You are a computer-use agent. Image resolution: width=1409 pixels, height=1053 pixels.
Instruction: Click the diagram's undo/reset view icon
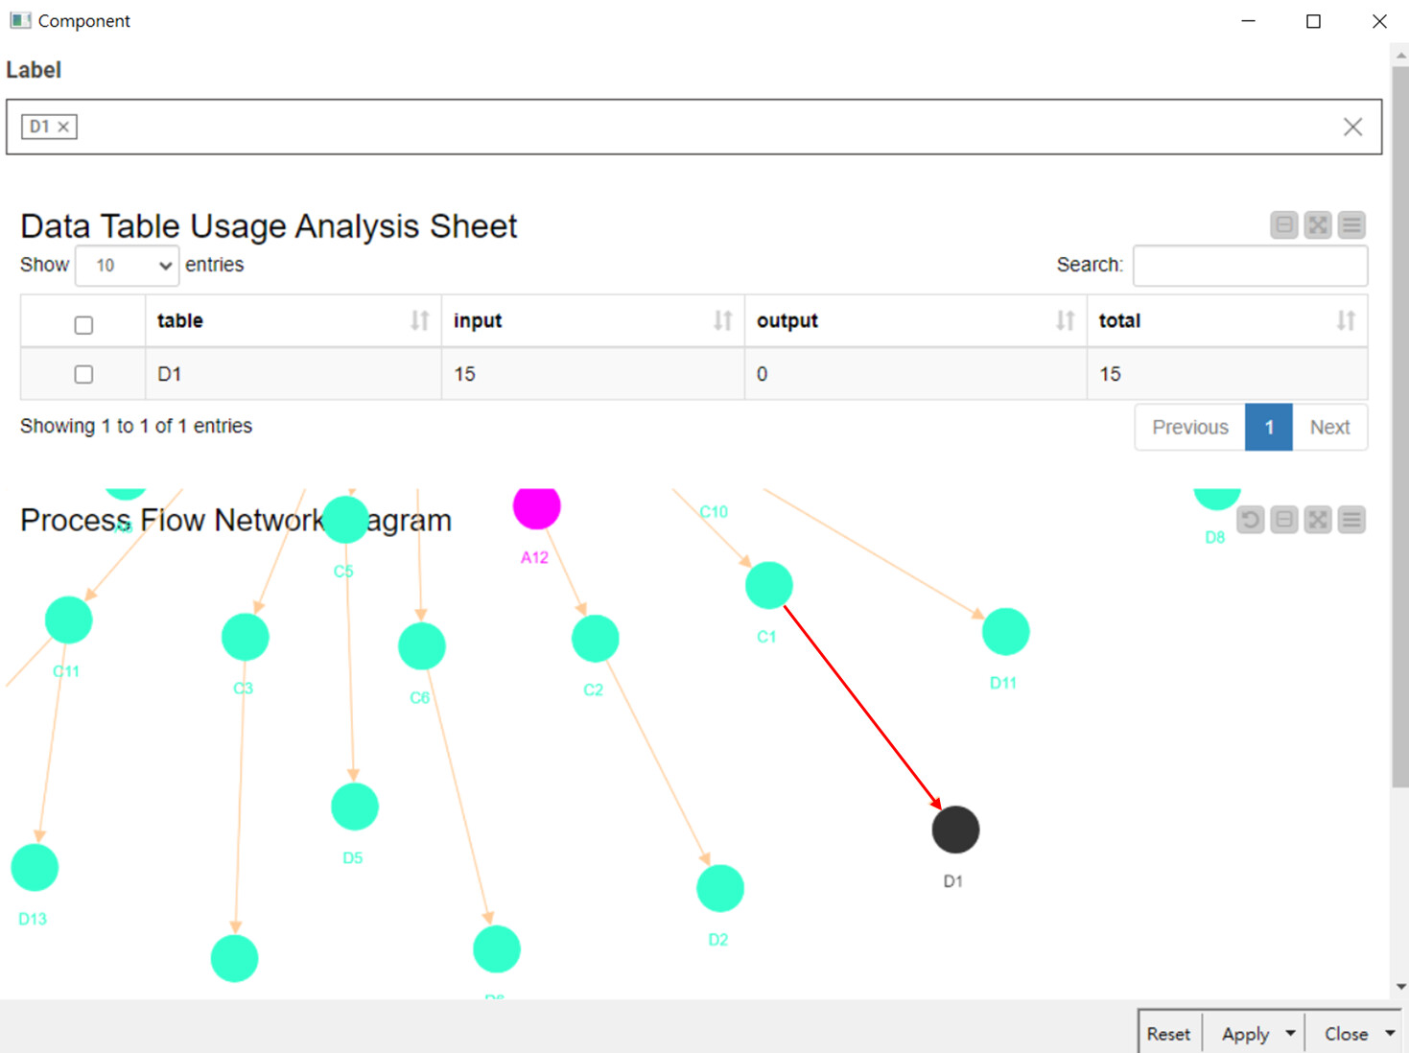click(1250, 520)
